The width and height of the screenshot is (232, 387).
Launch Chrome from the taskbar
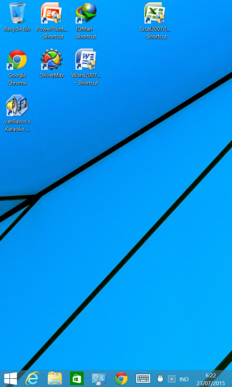[121, 379]
